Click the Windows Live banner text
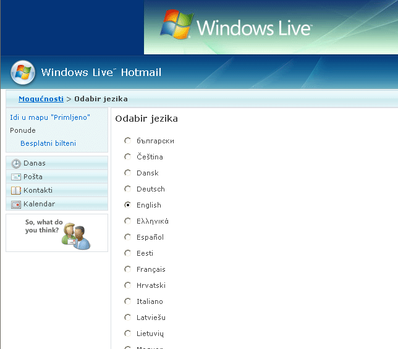The width and height of the screenshot is (398, 349). click(255, 28)
